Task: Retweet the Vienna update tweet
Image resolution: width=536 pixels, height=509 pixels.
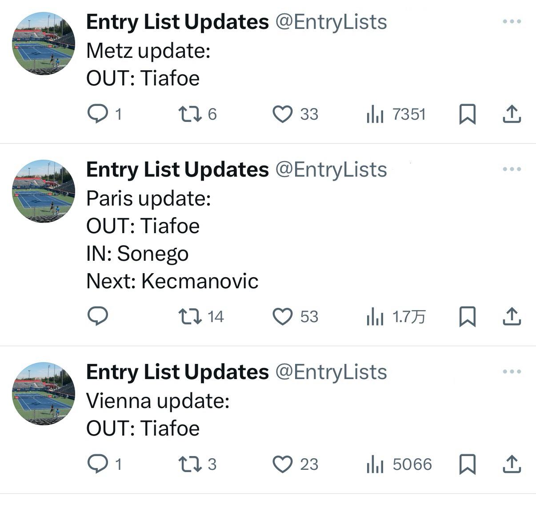Action: pos(190,464)
